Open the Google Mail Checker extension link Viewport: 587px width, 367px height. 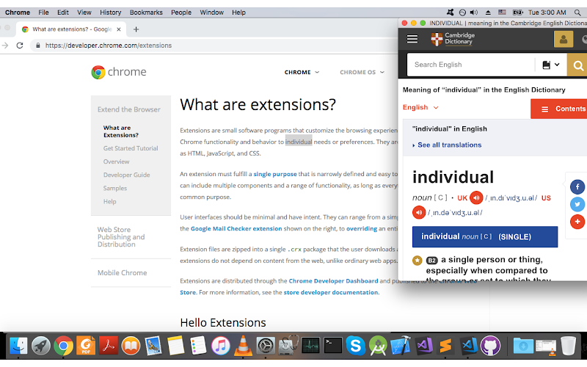(236, 228)
